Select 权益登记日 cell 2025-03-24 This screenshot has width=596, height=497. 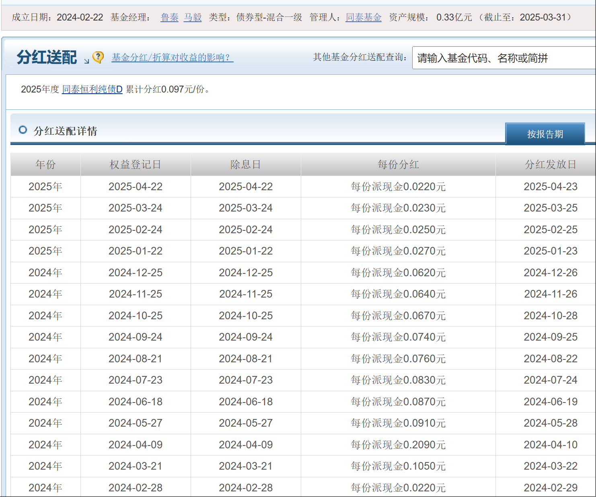click(x=136, y=208)
